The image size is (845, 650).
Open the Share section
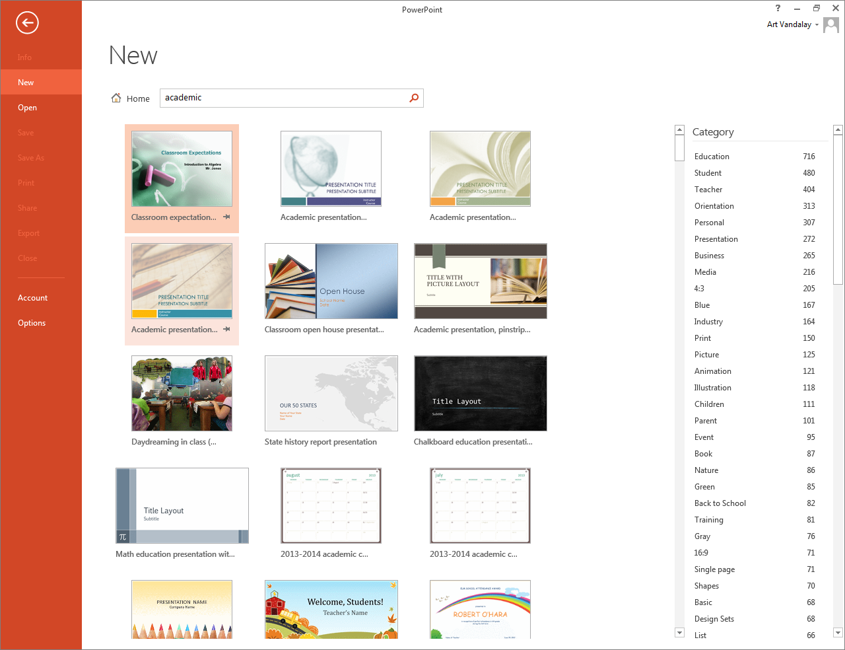(x=41, y=208)
